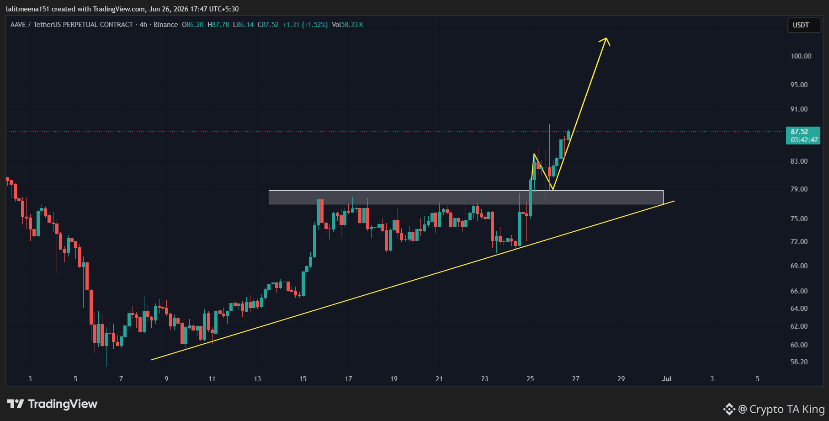This screenshot has width=829, height=421.
Task: Click the 60.00 price axis label
Action: click(799, 345)
